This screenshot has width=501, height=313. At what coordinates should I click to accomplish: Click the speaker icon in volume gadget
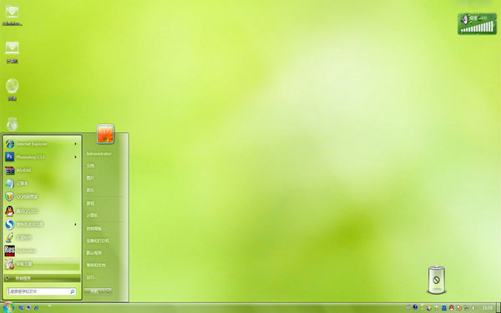(x=464, y=19)
